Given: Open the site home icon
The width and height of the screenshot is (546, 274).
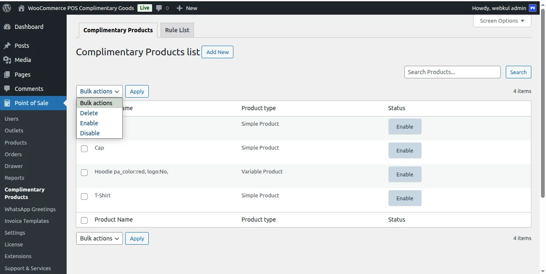Looking at the screenshot, I should click(21, 8).
